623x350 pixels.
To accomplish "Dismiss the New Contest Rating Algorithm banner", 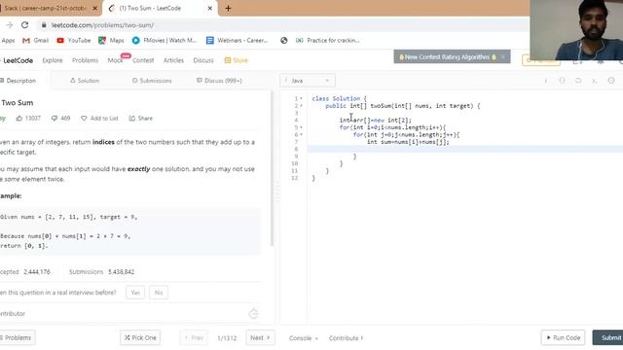I will [x=503, y=57].
